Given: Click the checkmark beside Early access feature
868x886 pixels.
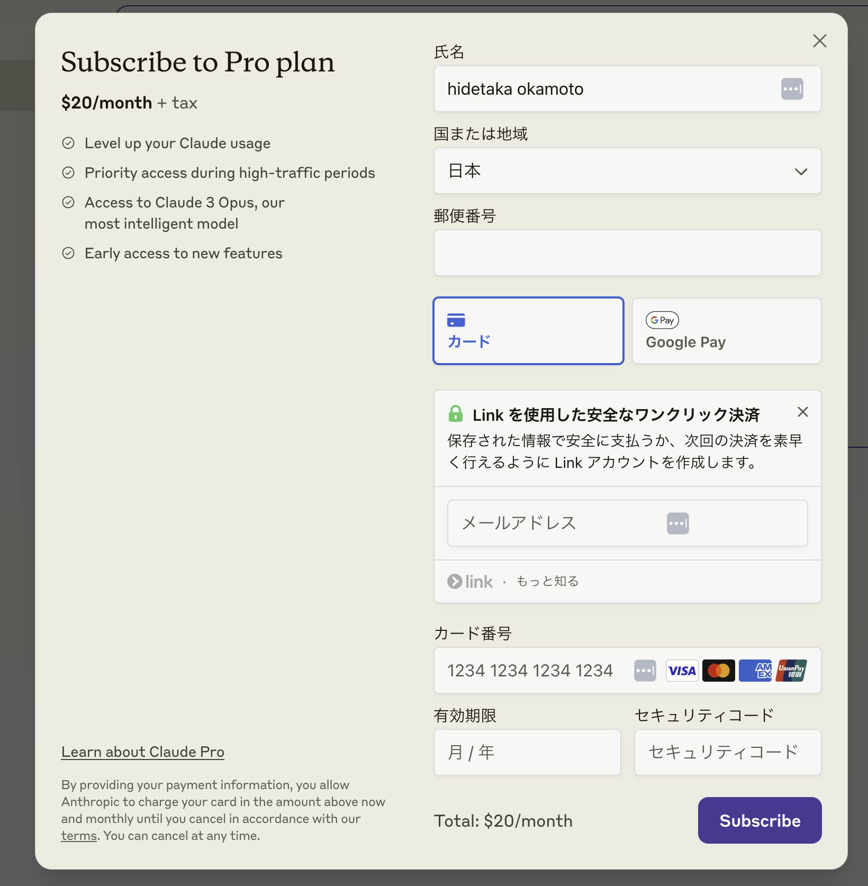Looking at the screenshot, I should coord(69,254).
